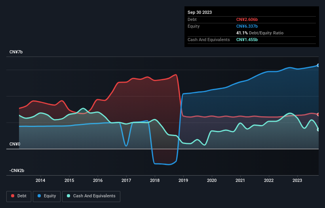The width and height of the screenshot is (325, 208).
Task: Click the Debt row label in tooltip
Action: click(x=192, y=19)
